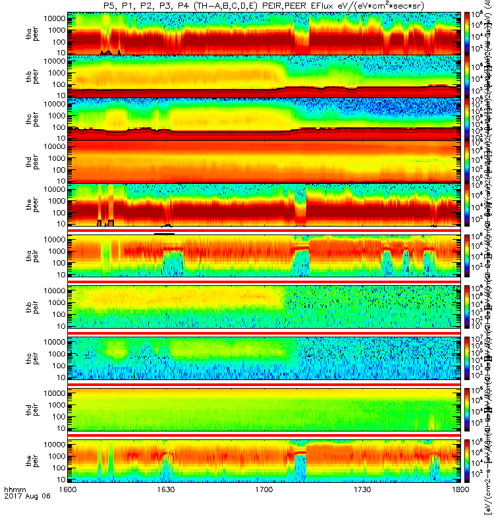This screenshot has height=527, width=494.
Task: Click inside the thd peer spectrogram panel
Action: coord(264,161)
